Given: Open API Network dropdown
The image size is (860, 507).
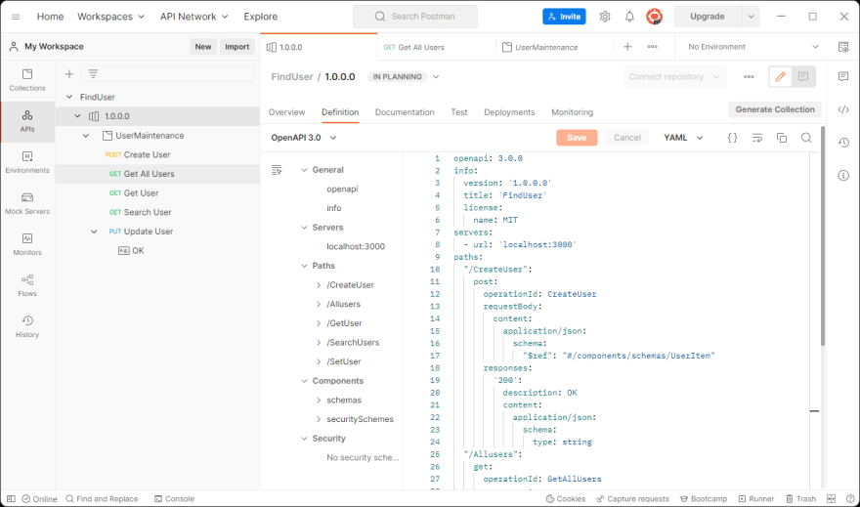Looking at the screenshot, I should 194,17.
